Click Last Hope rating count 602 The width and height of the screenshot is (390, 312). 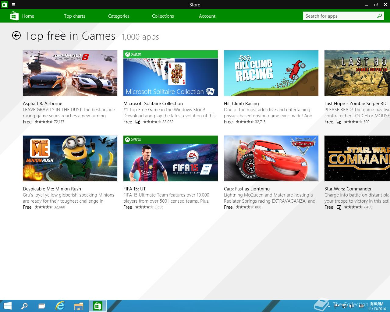coord(367,122)
